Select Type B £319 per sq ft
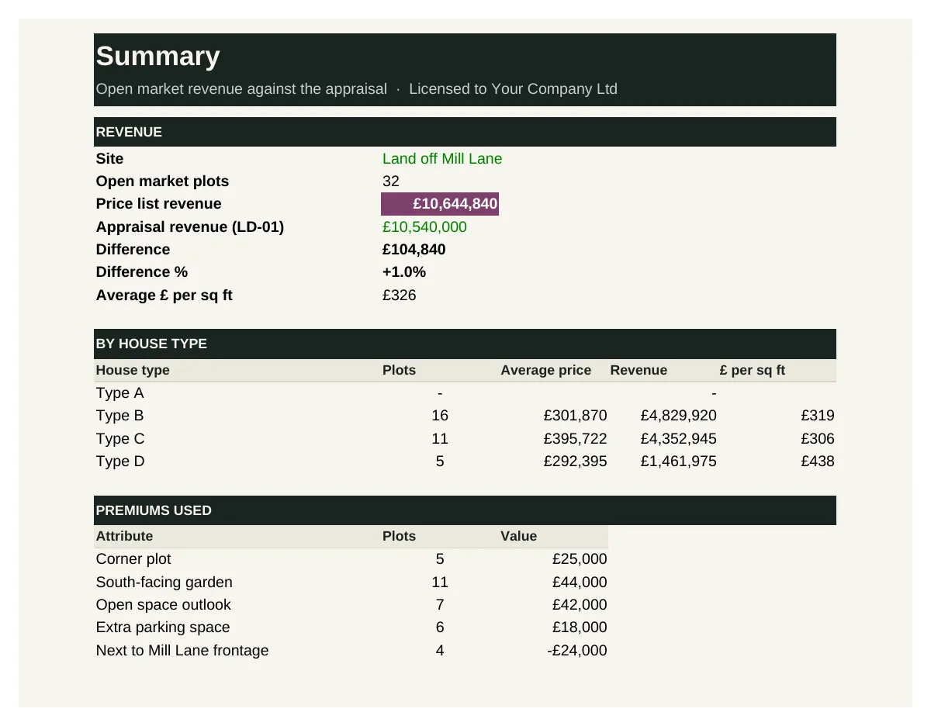The image size is (931, 726). click(818, 416)
